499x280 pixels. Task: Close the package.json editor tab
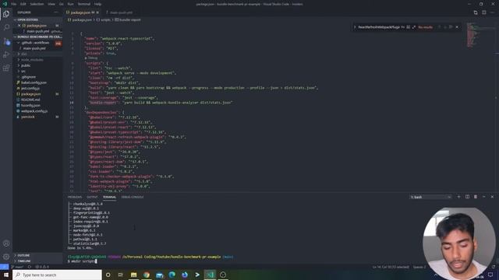(x=97, y=12)
